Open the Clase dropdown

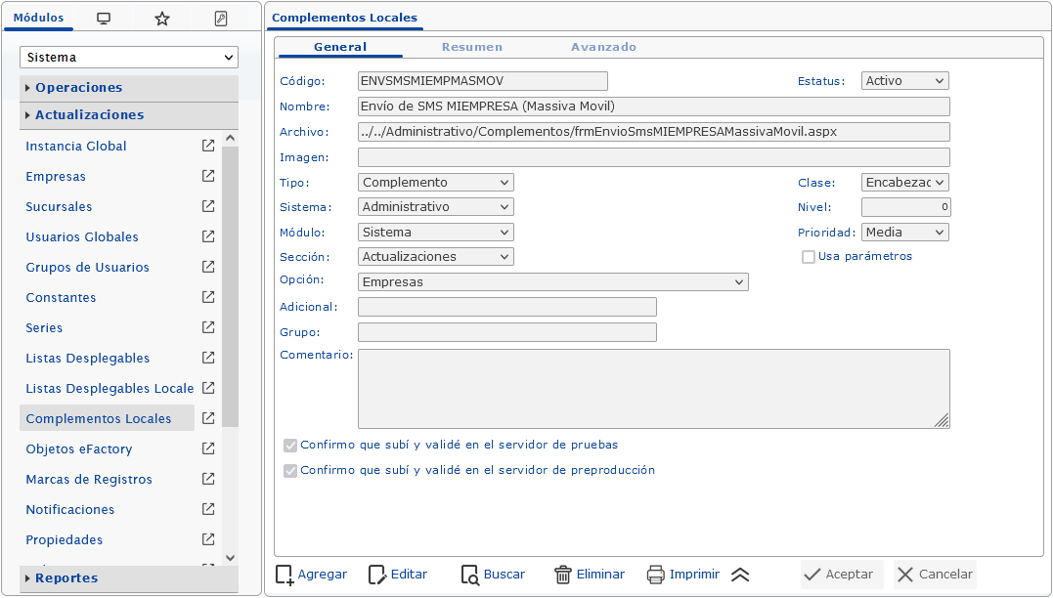tap(904, 183)
